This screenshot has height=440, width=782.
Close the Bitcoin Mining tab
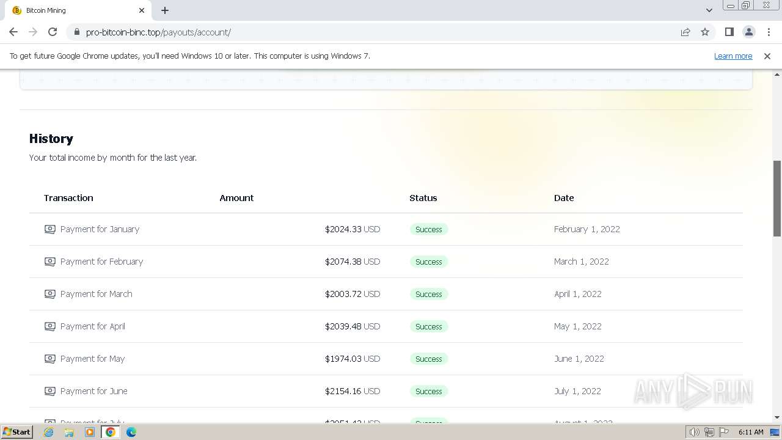click(x=142, y=10)
